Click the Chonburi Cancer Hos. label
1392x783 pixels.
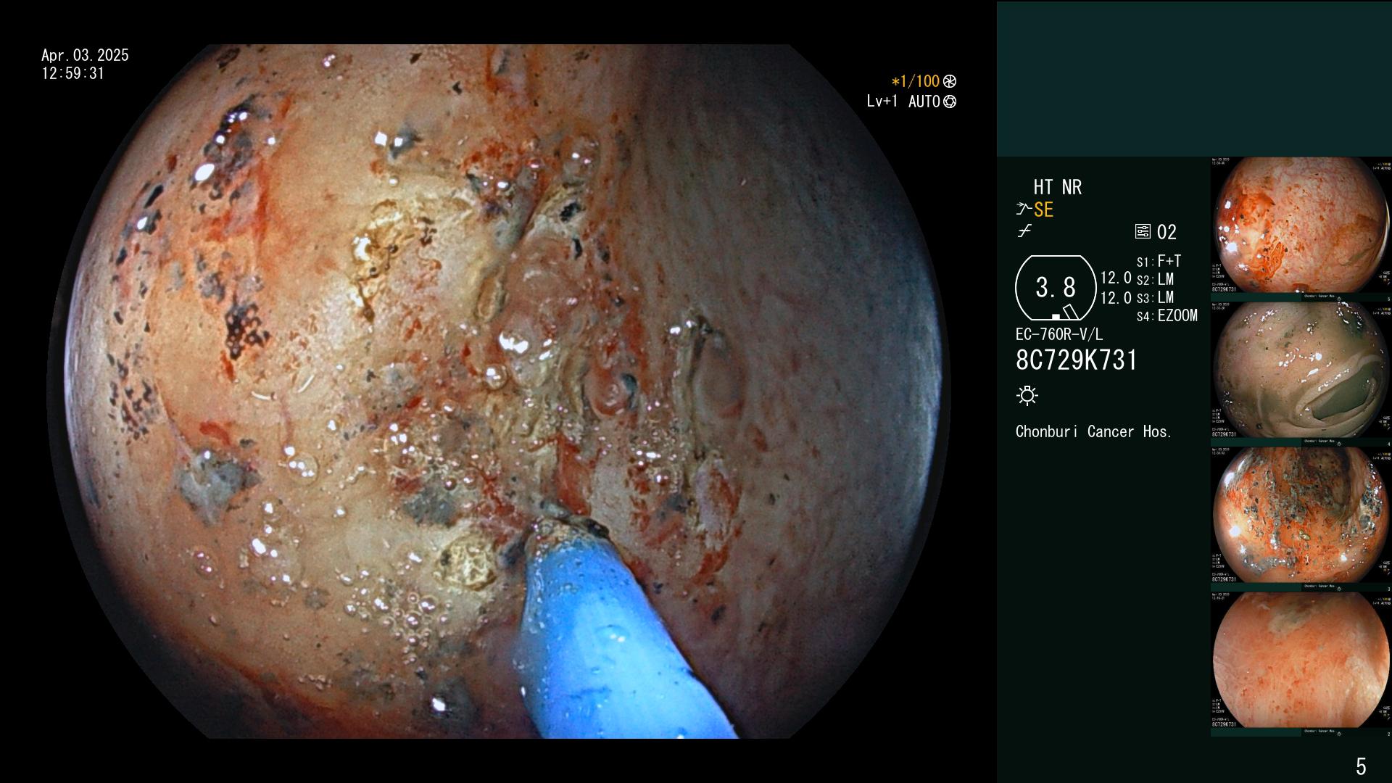pyautogui.click(x=1093, y=432)
